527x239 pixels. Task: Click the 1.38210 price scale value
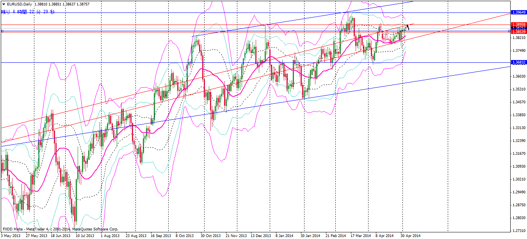click(x=519, y=38)
